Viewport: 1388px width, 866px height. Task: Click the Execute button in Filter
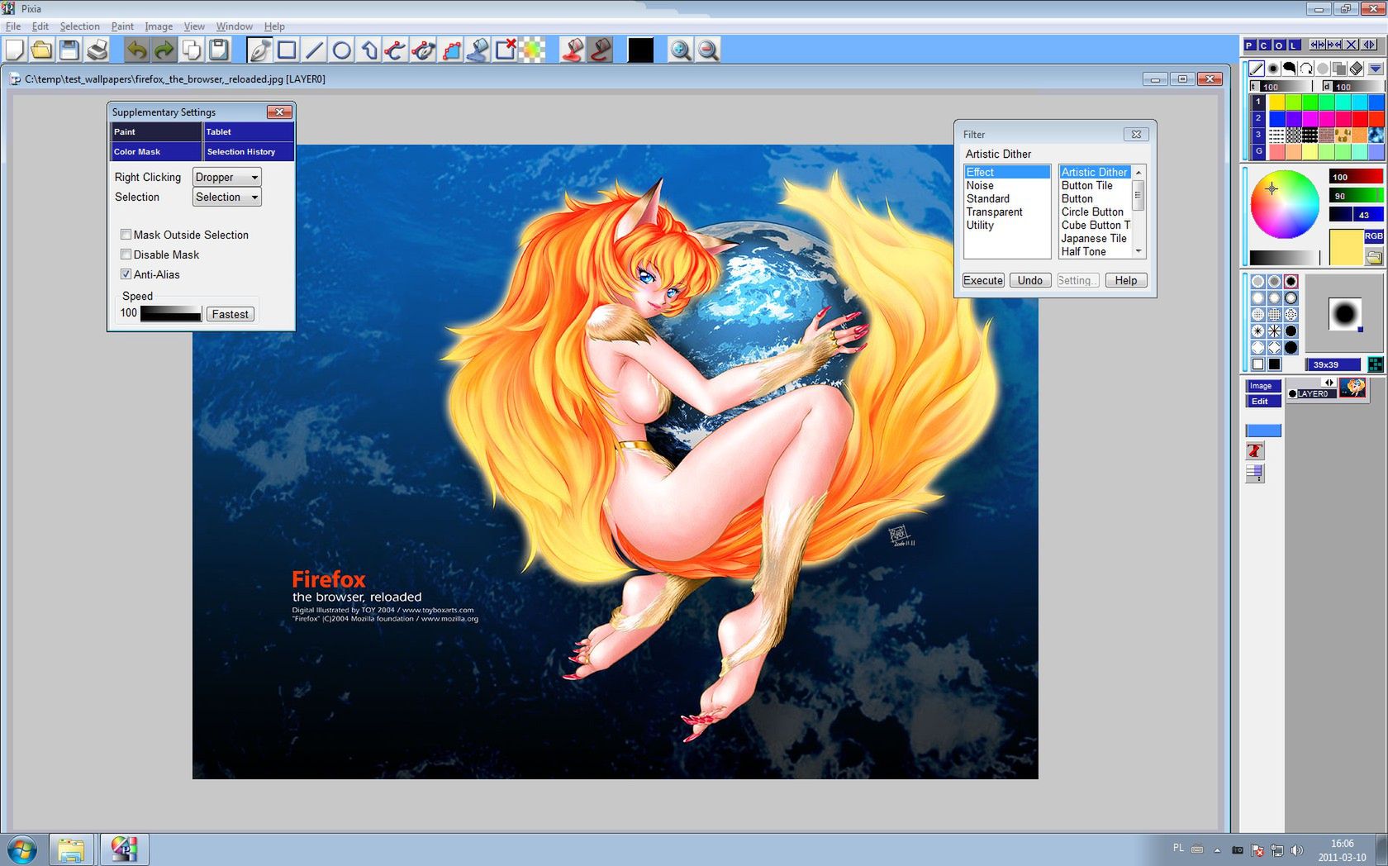pos(982,280)
